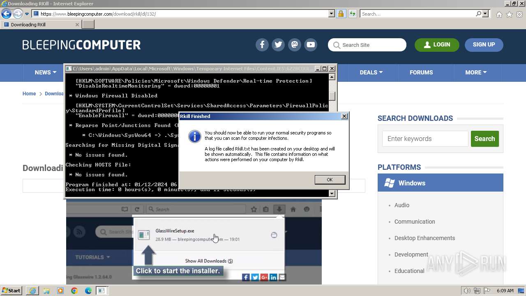Share via Twitter icon on image

(x=255, y=277)
